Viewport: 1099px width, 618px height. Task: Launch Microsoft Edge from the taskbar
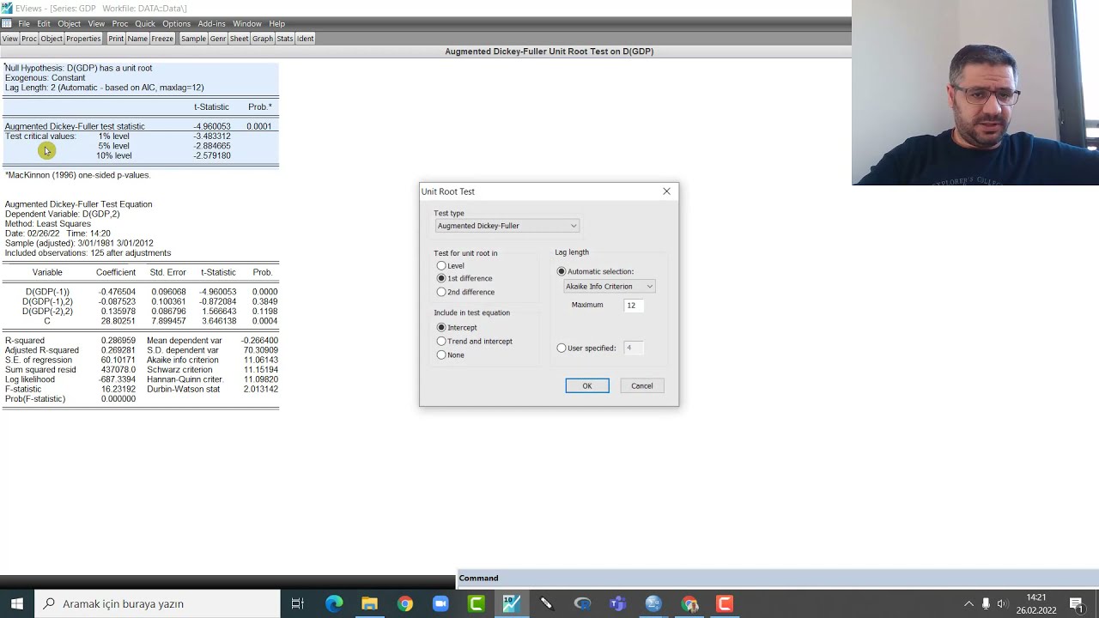pyautogui.click(x=334, y=603)
